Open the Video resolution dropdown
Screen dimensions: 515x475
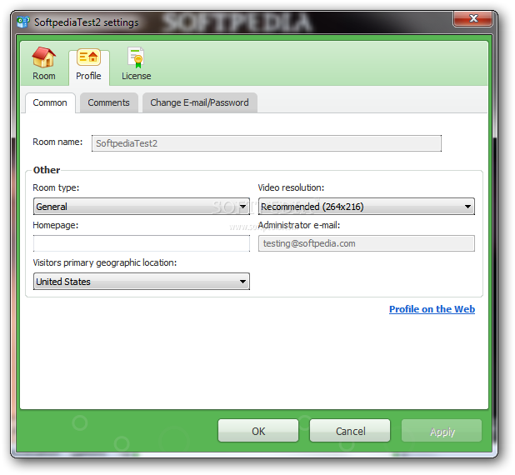[x=366, y=207]
